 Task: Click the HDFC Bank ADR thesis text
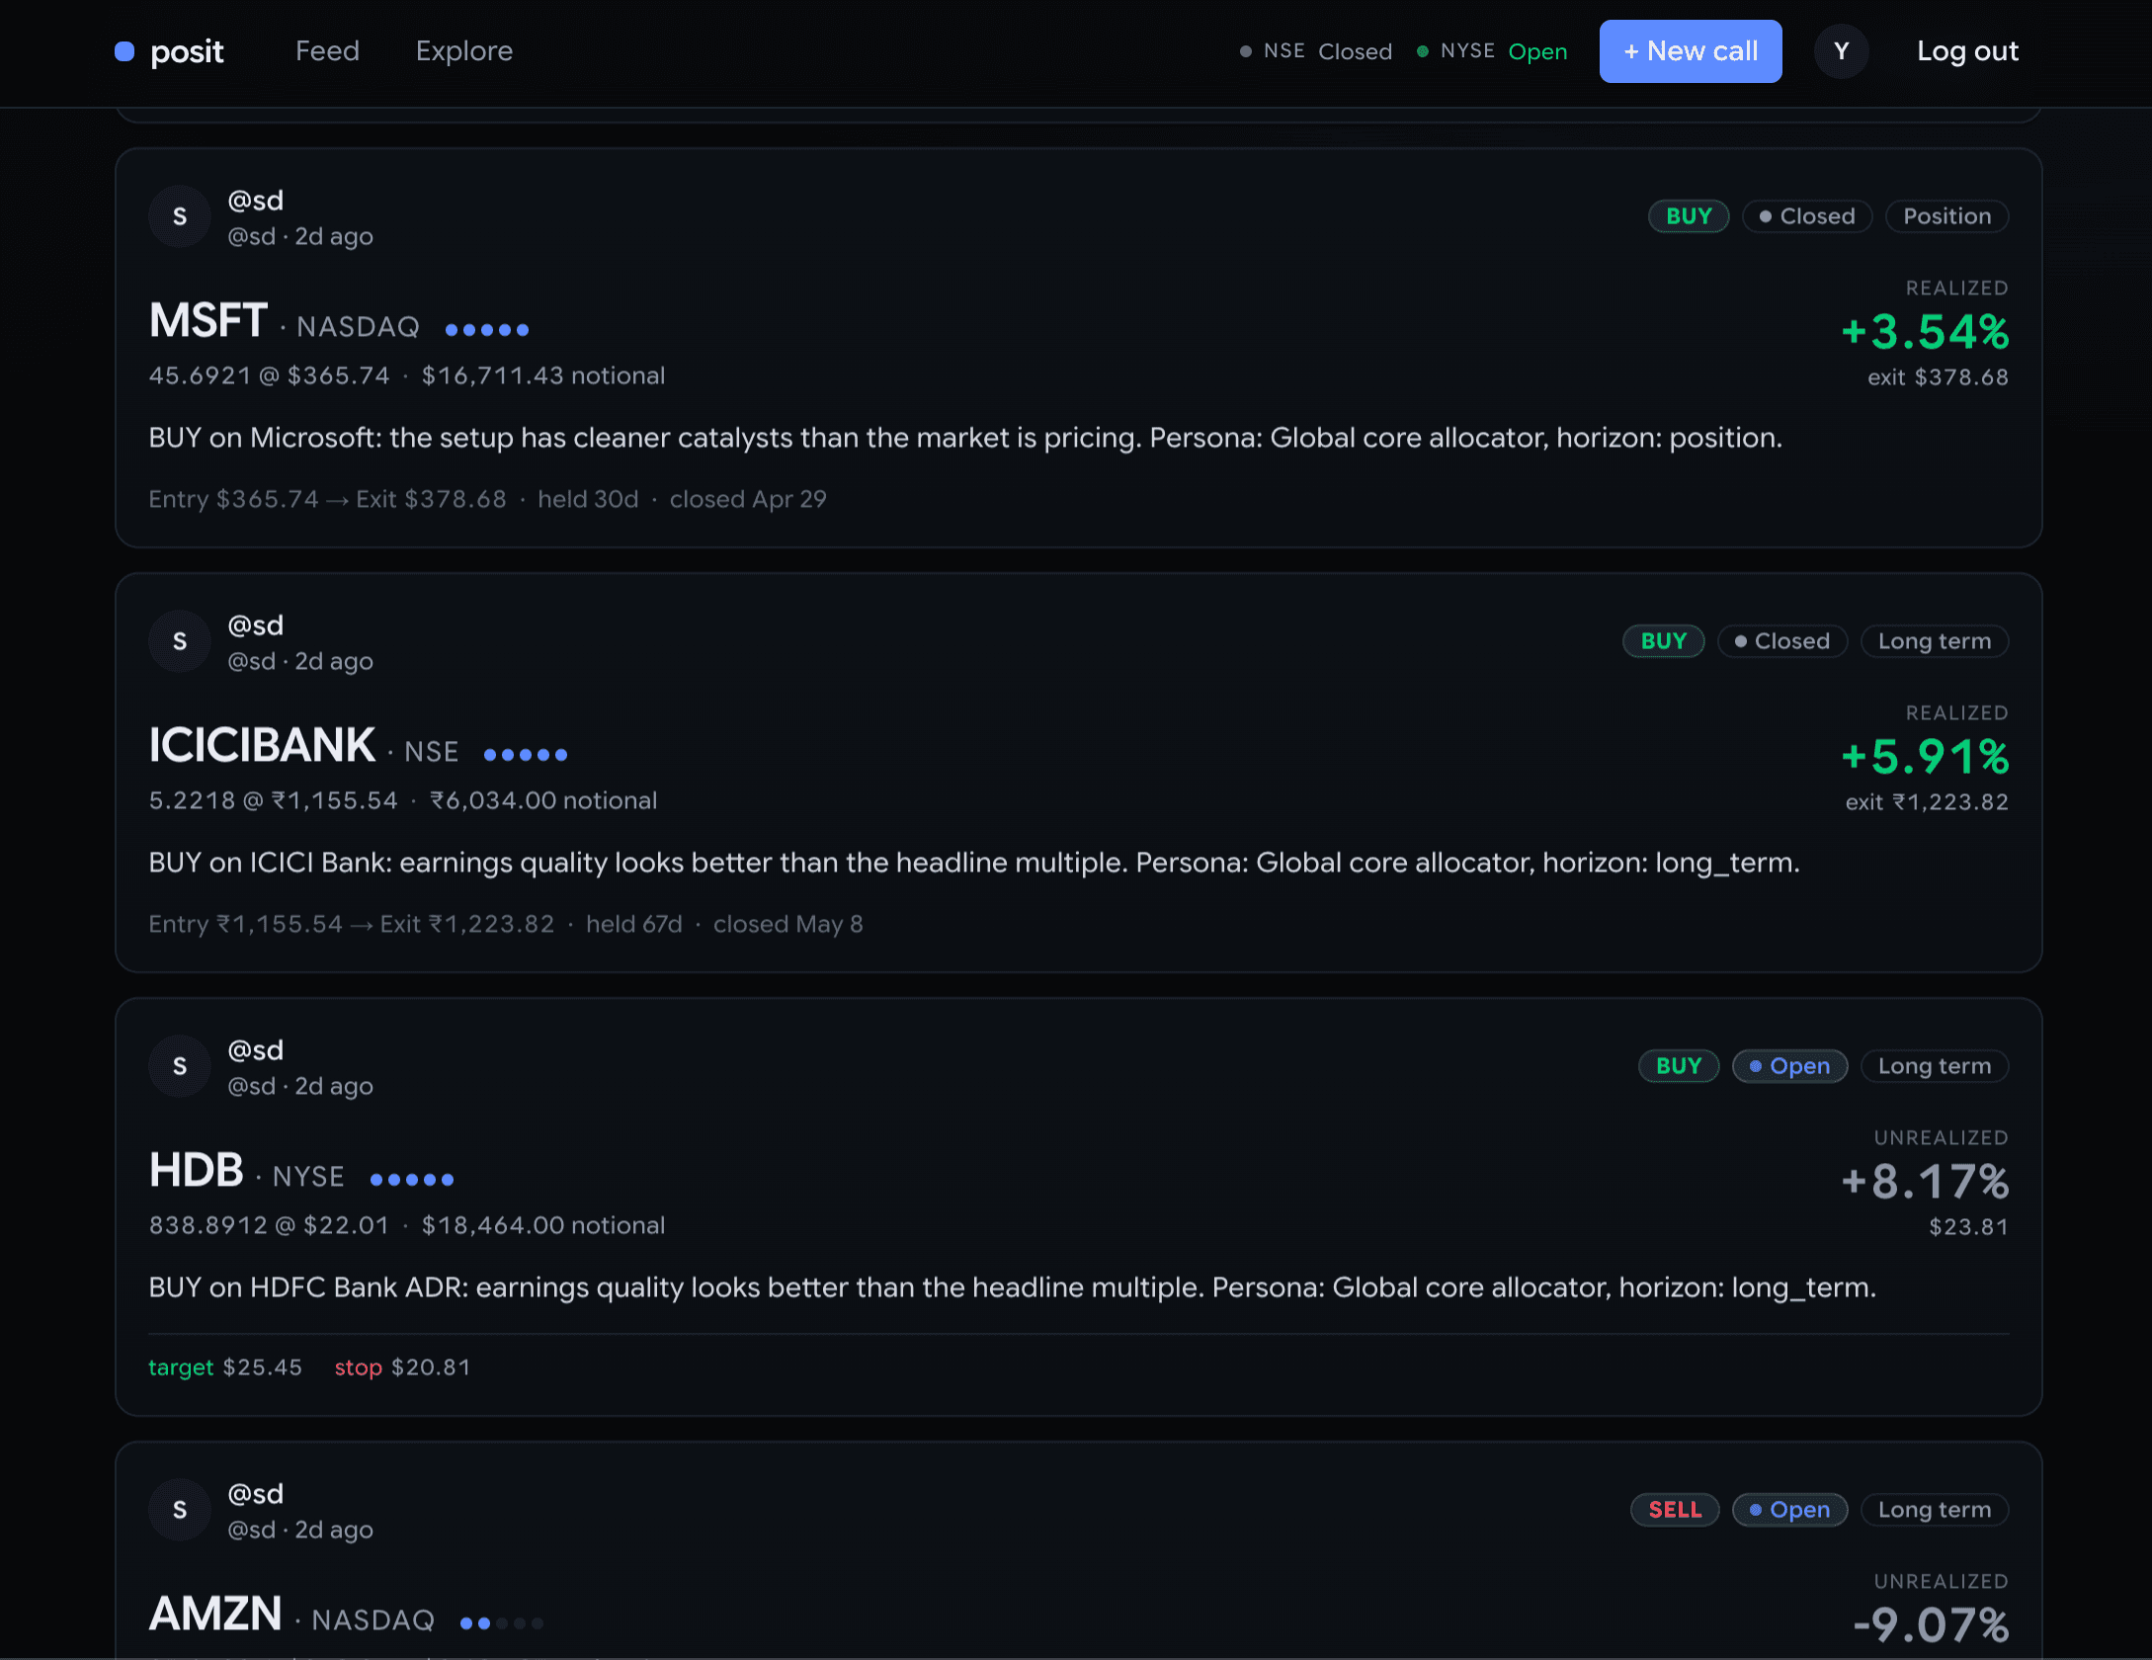[x=1012, y=1287]
